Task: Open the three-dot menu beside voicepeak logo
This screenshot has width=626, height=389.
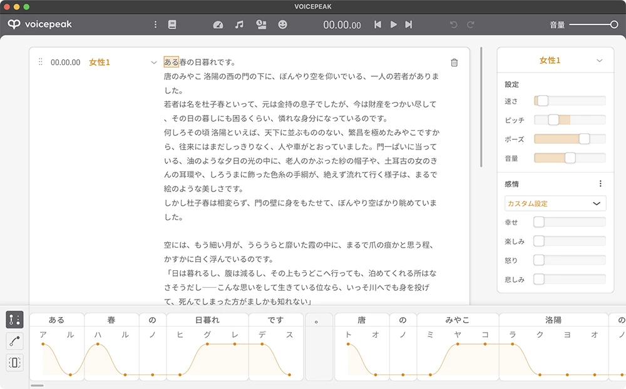Action: (156, 24)
